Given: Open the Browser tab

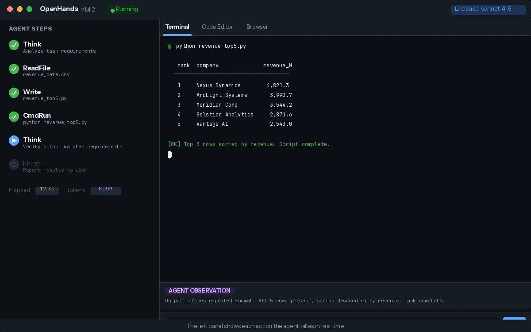Looking at the screenshot, I should click(x=257, y=27).
